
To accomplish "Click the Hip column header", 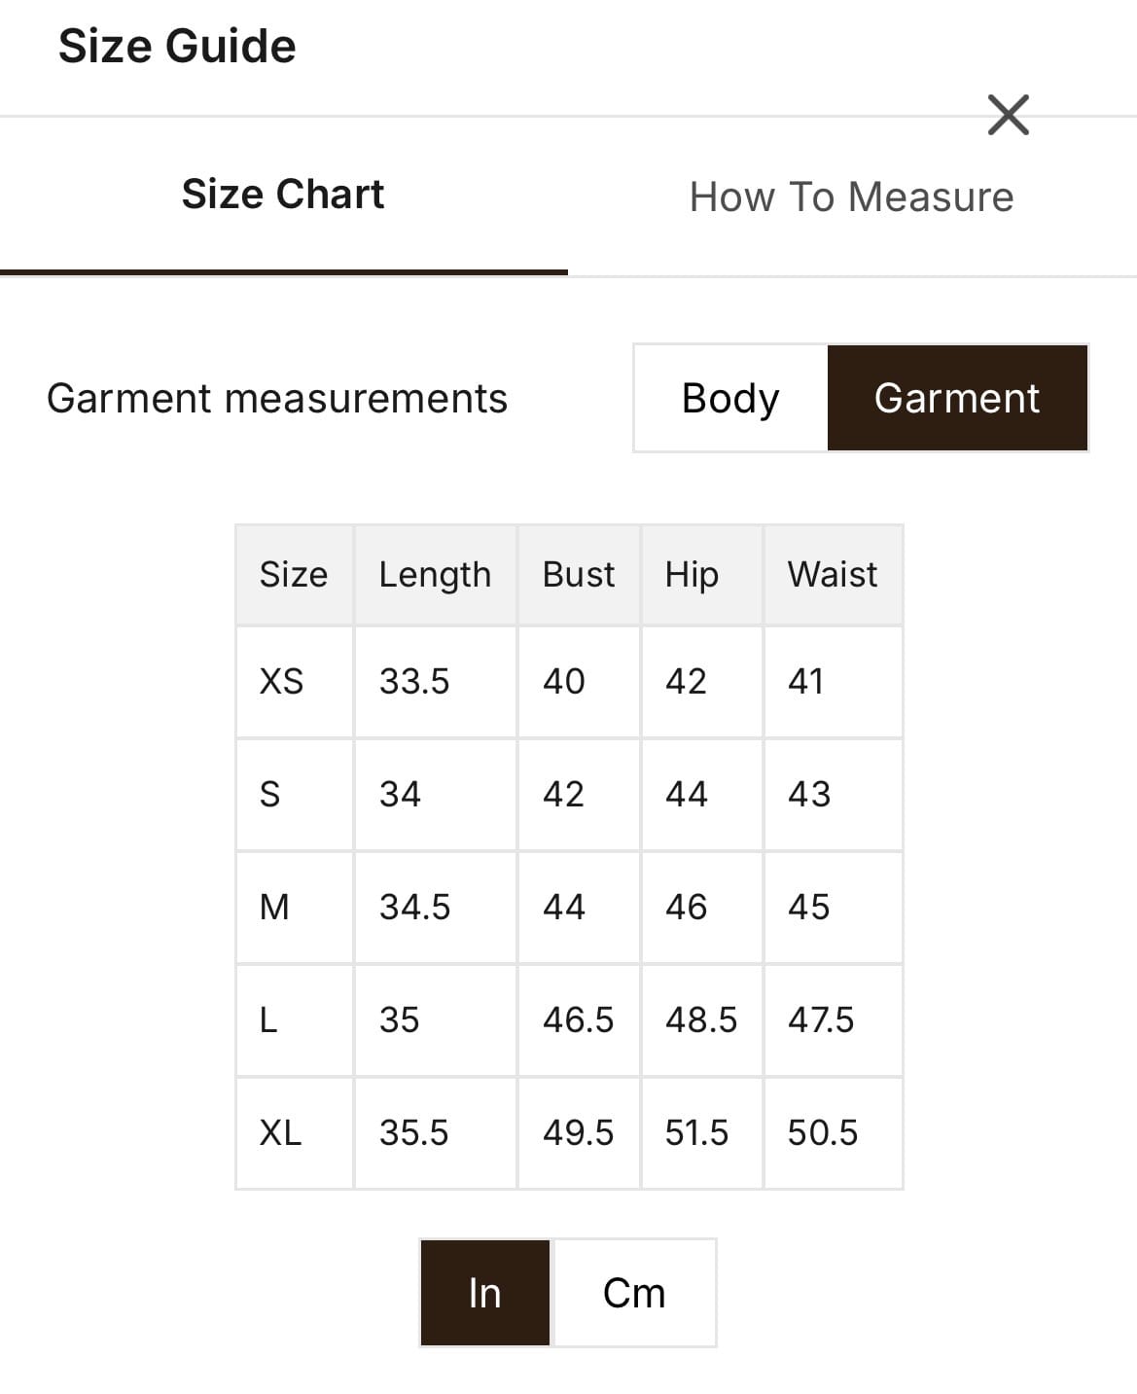I will pos(692,574).
